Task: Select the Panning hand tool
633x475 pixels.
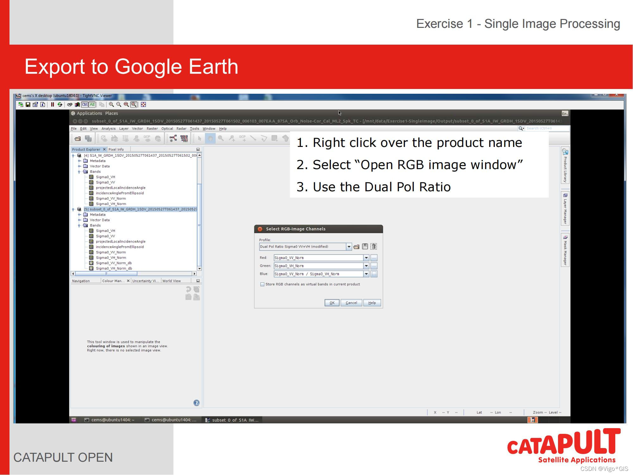Action: (210, 138)
